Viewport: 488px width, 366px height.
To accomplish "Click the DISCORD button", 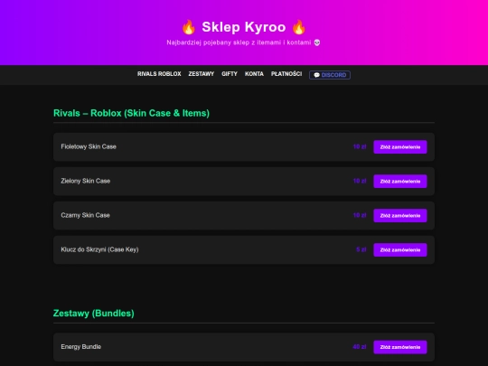I will point(330,75).
